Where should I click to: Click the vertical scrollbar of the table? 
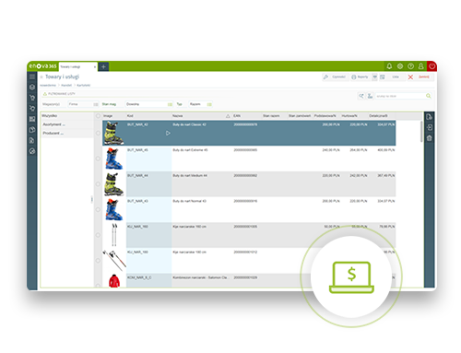tap(421, 132)
